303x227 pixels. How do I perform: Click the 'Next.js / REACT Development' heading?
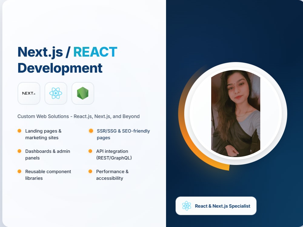(68, 60)
